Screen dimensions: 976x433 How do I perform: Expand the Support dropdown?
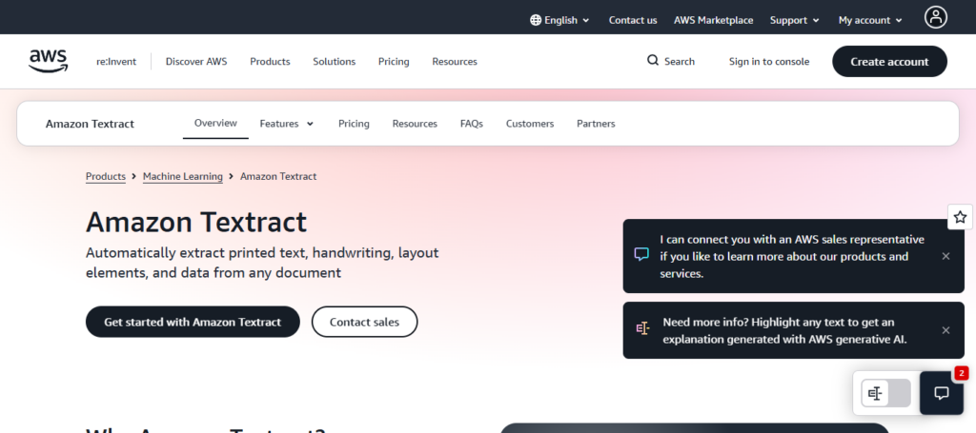tap(794, 20)
